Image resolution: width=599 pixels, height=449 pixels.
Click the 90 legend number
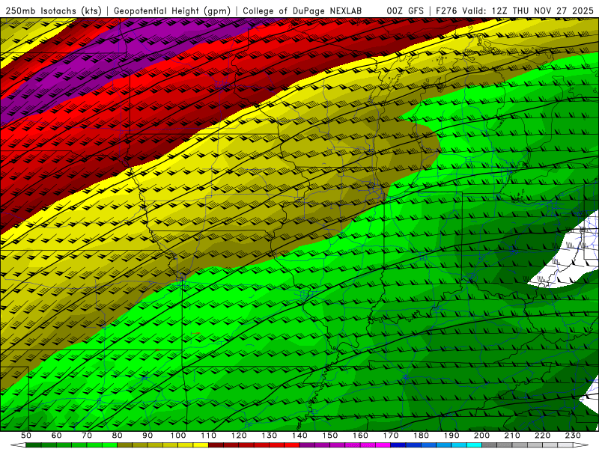[x=148, y=436]
